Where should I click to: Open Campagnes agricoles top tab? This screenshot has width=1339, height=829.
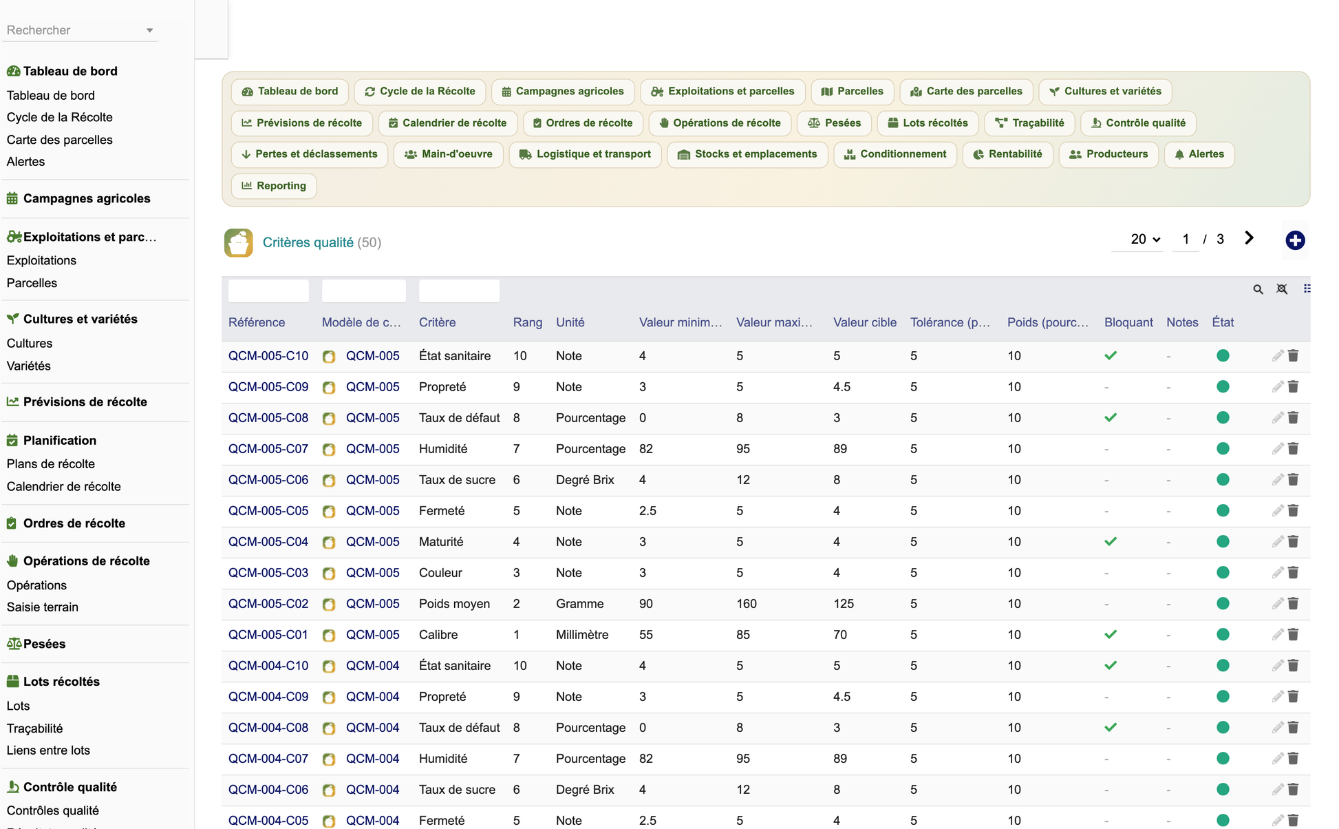[x=562, y=92]
